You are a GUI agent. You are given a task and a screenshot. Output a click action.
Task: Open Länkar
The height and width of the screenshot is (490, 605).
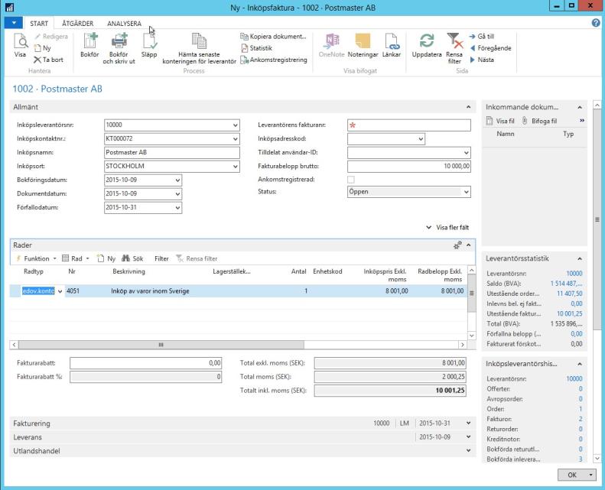pyautogui.click(x=392, y=46)
